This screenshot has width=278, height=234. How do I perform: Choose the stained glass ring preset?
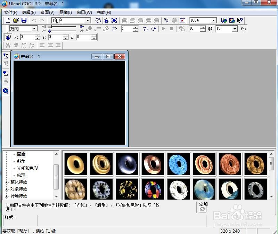[x=153, y=189]
